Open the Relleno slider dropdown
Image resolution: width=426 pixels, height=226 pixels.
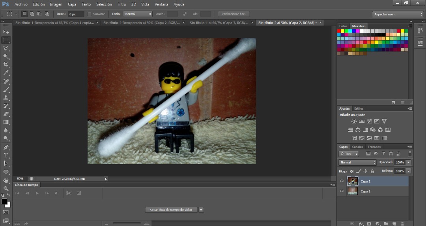[408, 171]
